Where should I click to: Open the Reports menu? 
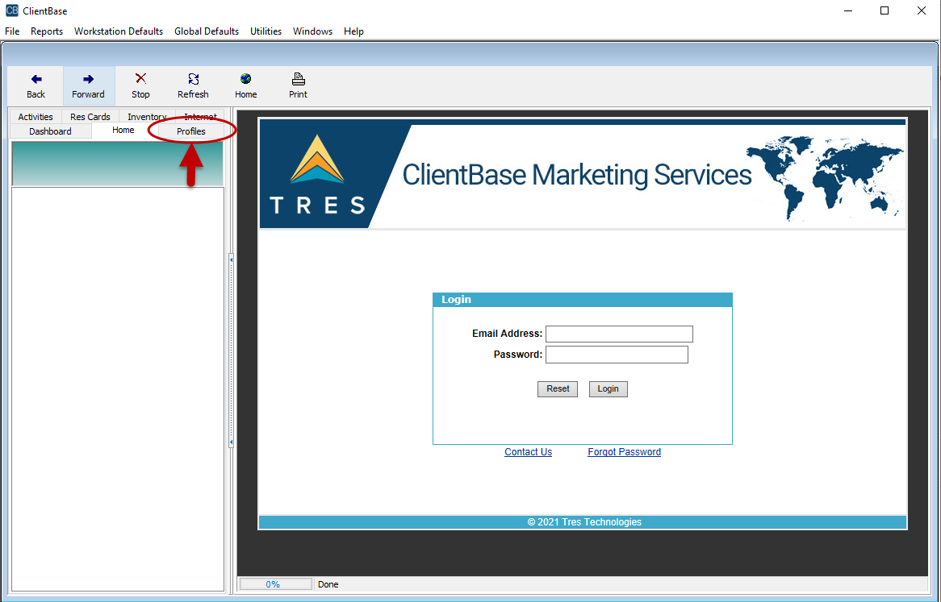47,31
